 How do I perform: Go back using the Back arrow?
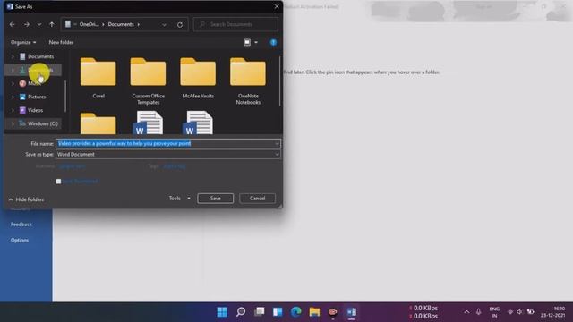click(x=12, y=24)
